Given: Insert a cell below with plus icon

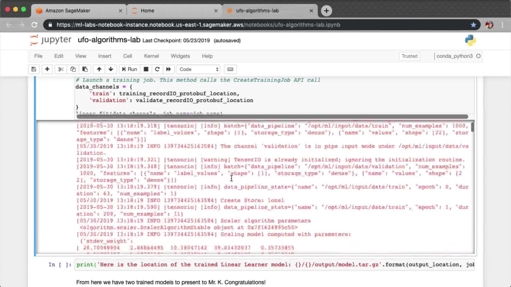Looking at the screenshot, I should (47, 69).
